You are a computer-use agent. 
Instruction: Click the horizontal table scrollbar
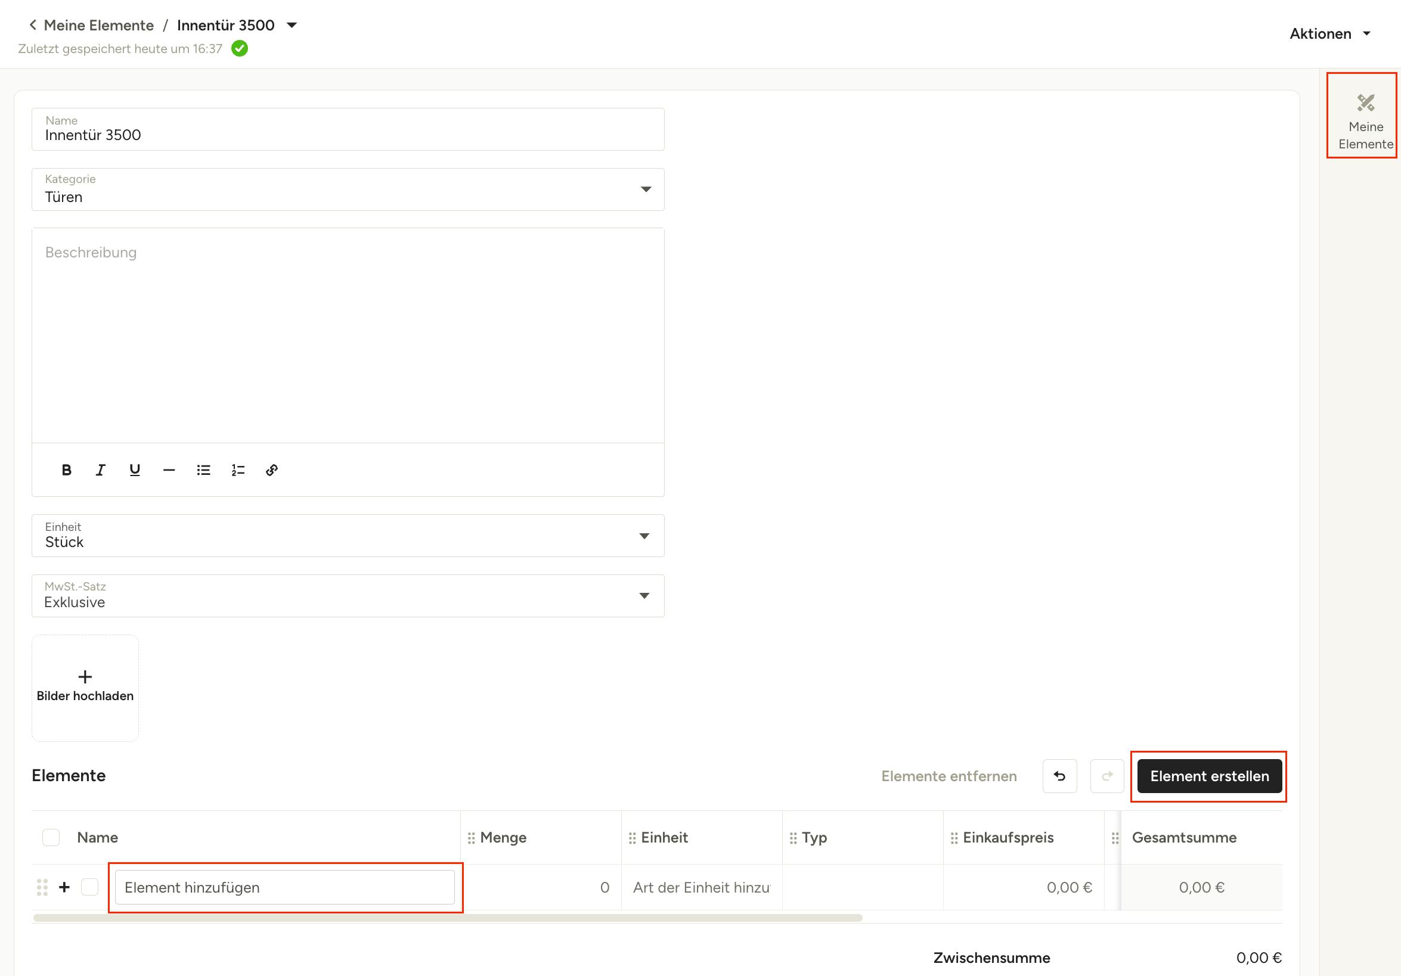pos(447,918)
